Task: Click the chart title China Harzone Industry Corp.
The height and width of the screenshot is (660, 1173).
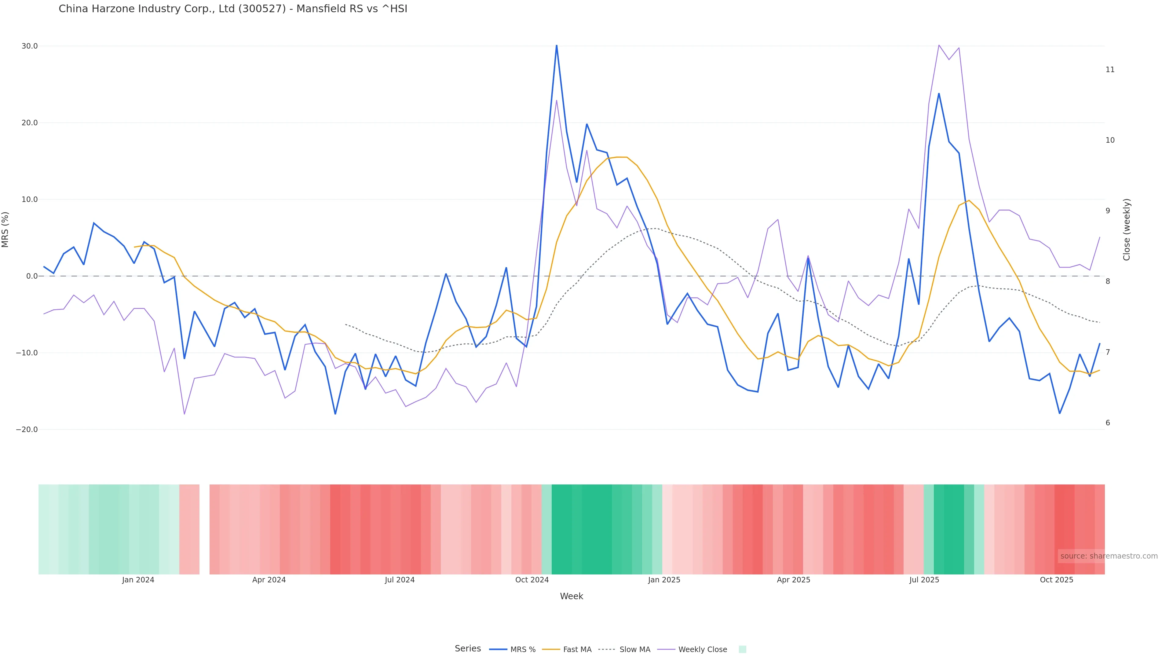Action: (233, 9)
